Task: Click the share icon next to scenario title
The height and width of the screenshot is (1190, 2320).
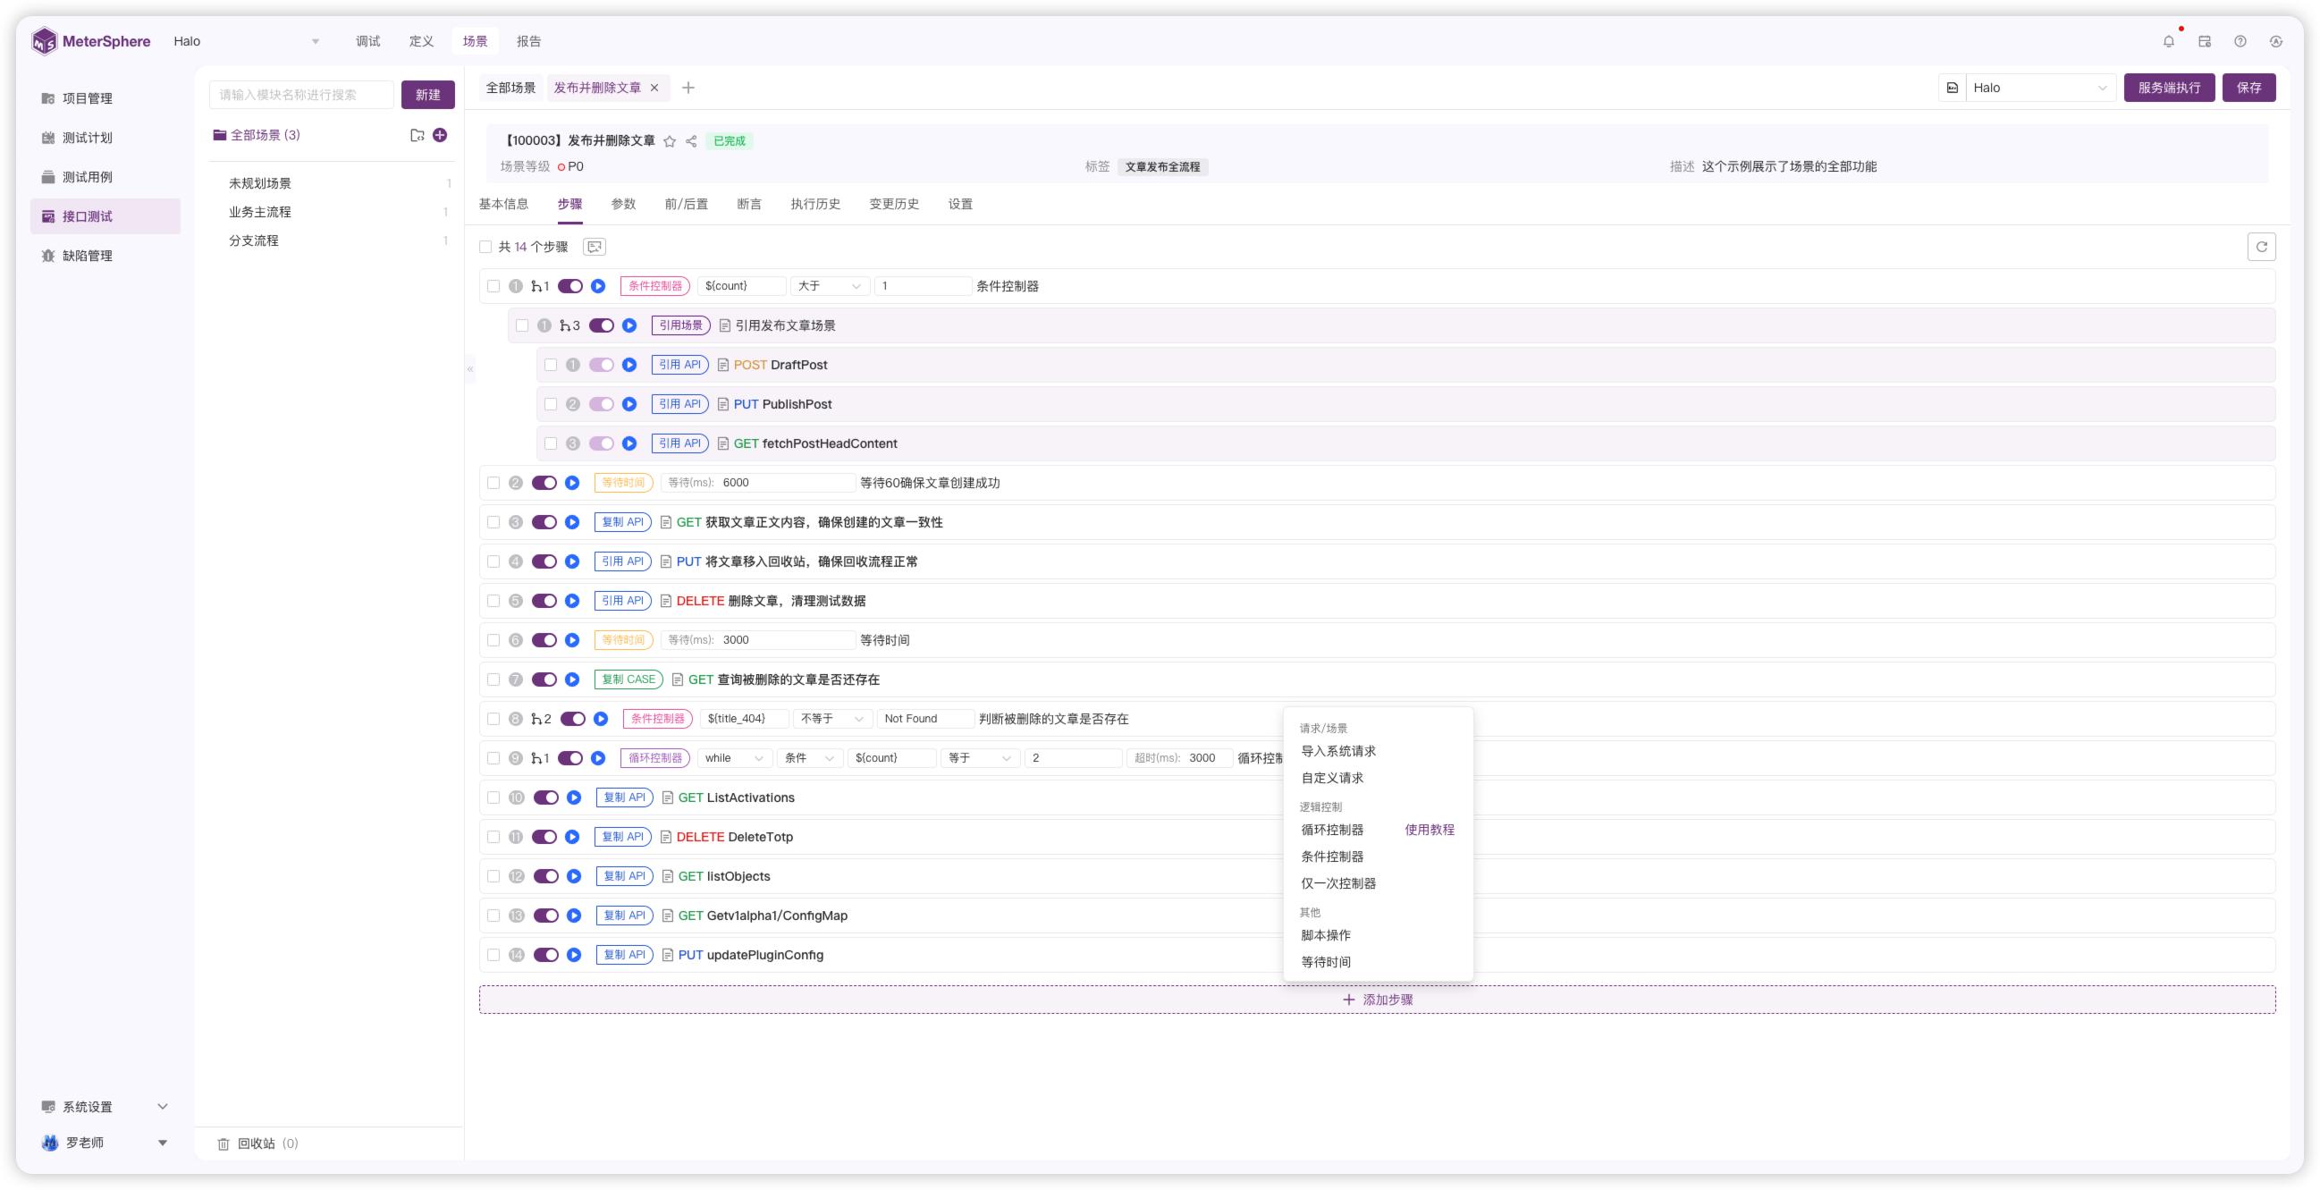Action: coord(691,141)
